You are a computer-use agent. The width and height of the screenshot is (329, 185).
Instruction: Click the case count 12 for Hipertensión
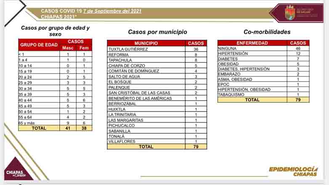coord(298,54)
